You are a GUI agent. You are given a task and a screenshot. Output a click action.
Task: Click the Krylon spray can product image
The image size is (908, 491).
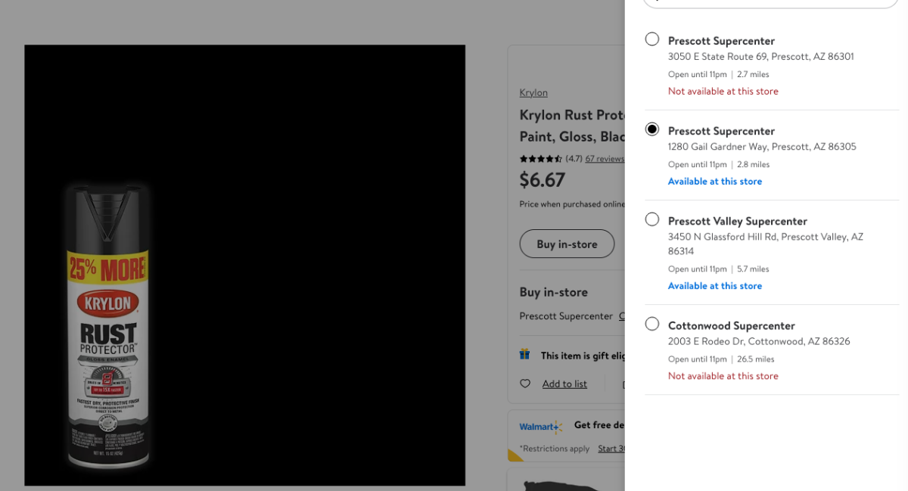click(x=108, y=325)
